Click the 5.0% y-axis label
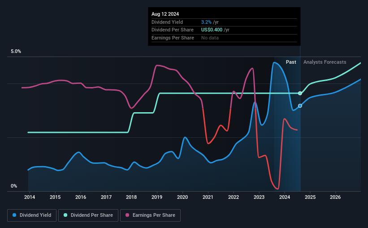The image size is (368, 228). (16, 52)
